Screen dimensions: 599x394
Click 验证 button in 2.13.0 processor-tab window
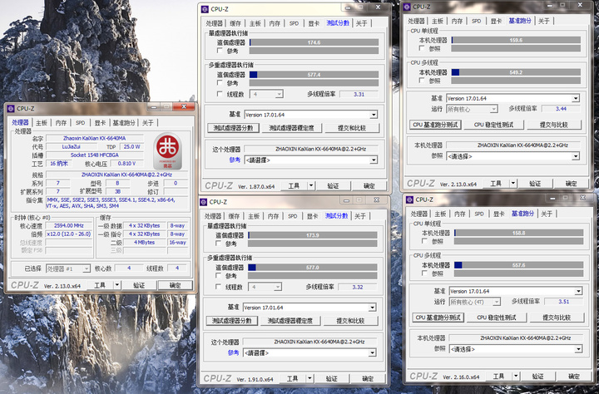(x=139, y=285)
